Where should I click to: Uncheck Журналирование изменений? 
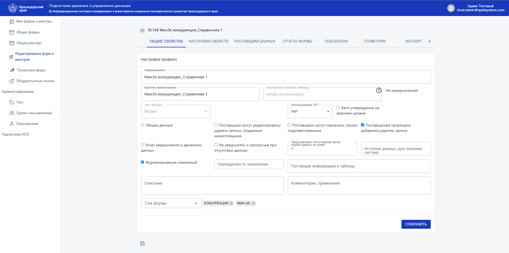tap(143, 162)
